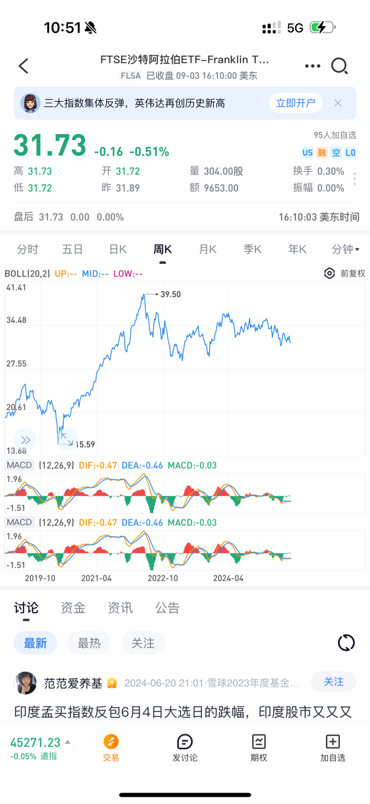Screen dimensions: 370x804
Task: Open the 资金 tab
Action: click(73, 608)
